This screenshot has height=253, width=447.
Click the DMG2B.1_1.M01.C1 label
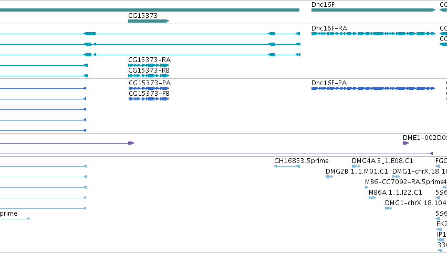[357, 171]
